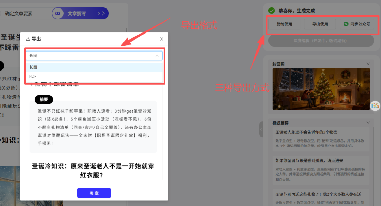
Task: Click the 复制使用 button
Action: 284,24
